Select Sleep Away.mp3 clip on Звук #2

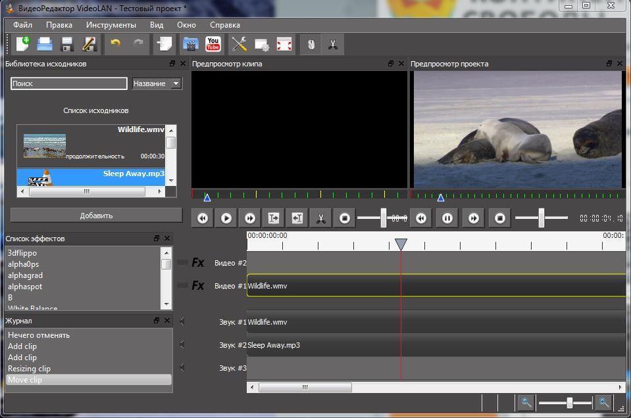[x=436, y=345]
